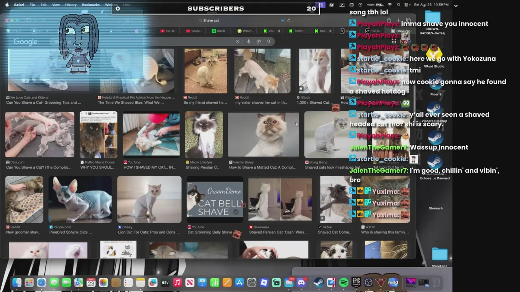
Task: Reload the page in Safari
Action: click(289, 20)
